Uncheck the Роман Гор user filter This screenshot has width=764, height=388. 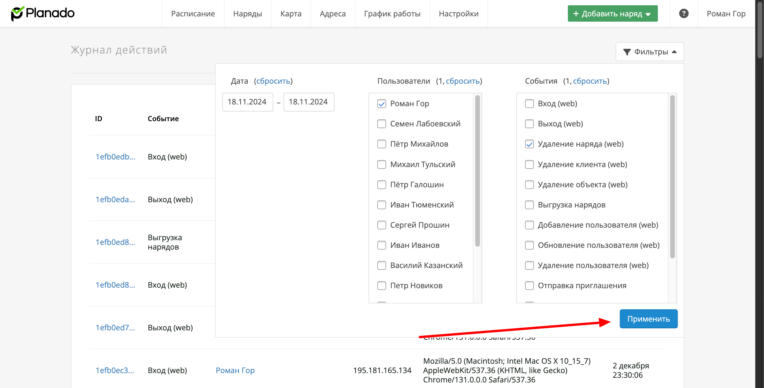click(x=381, y=104)
